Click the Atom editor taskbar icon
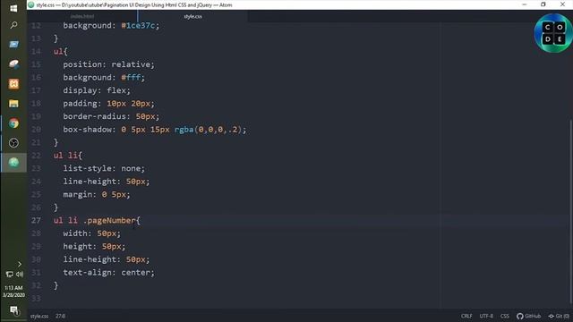 13,163
